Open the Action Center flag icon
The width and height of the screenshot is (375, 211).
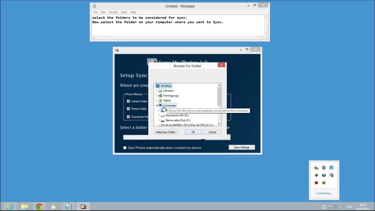(x=330, y=207)
